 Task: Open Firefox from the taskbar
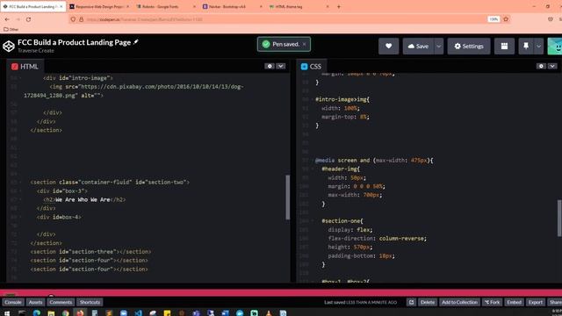[80, 313]
